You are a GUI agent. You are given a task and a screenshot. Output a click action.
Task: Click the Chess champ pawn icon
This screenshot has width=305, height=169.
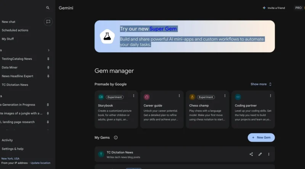pyautogui.click(x=192, y=97)
